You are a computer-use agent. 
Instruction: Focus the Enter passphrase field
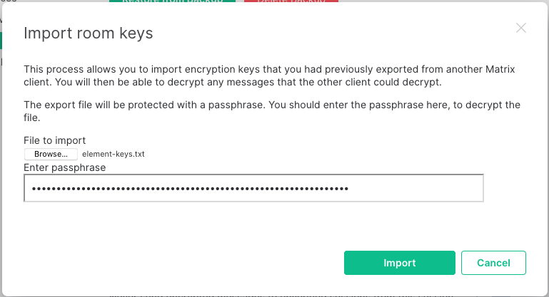pyautogui.click(x=254, y=188)
